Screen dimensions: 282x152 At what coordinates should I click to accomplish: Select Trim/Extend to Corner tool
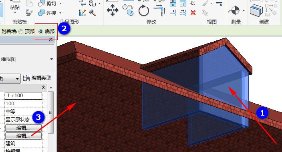159,10
